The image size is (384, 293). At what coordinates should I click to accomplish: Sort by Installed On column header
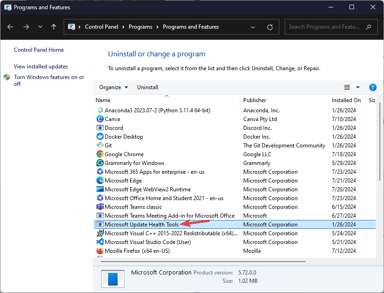[x=346, y=100]
